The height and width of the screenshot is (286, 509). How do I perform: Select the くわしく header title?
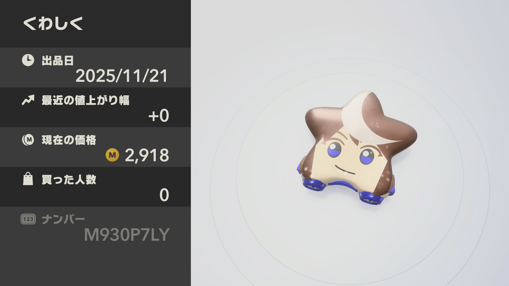point(53,23)
